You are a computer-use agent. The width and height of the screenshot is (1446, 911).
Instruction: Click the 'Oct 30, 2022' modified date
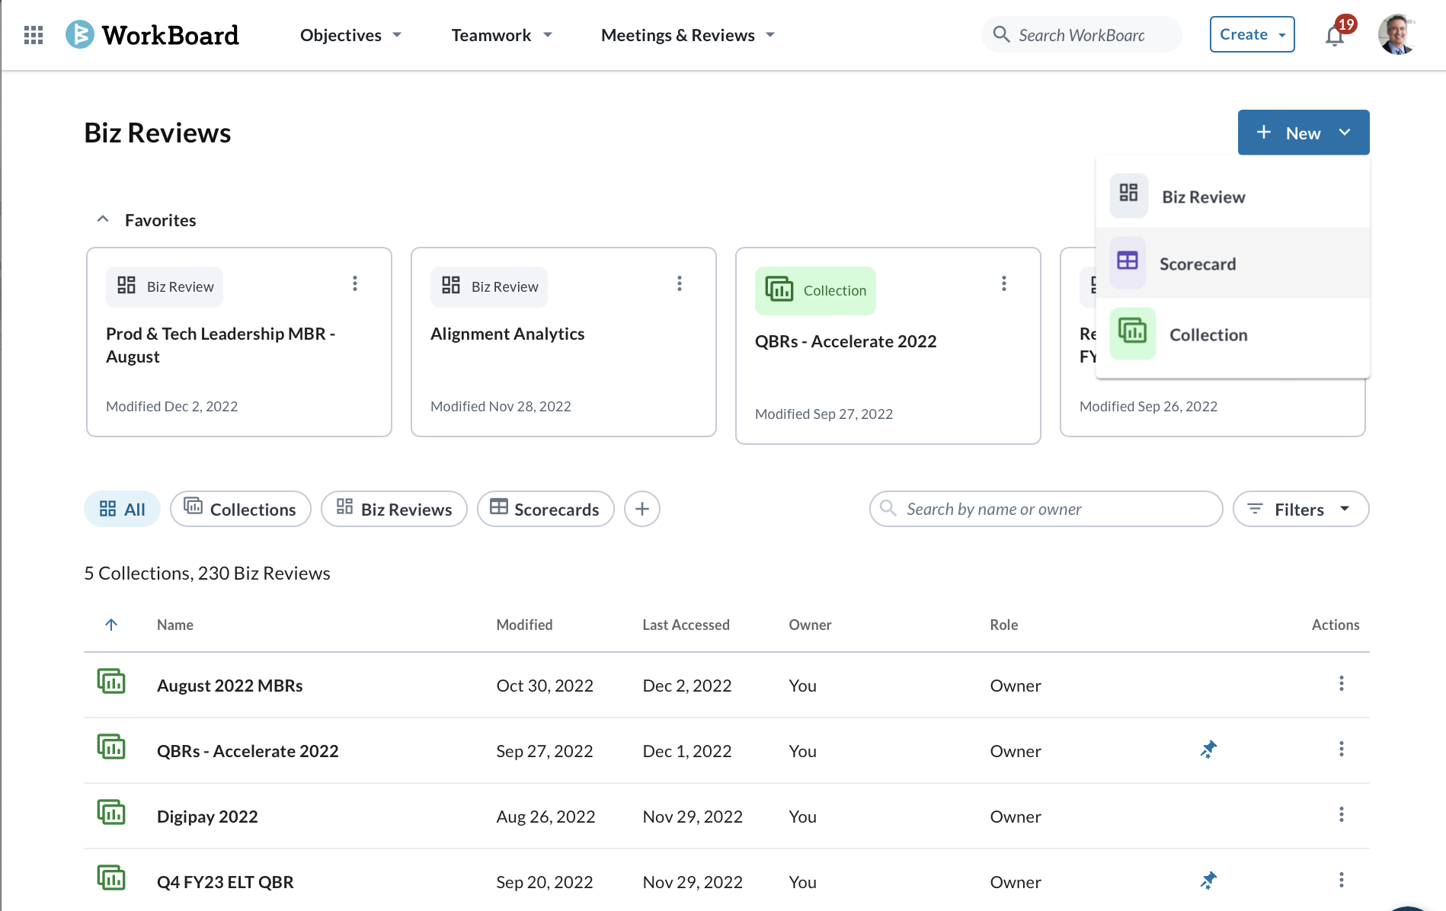tap(545, 686)
